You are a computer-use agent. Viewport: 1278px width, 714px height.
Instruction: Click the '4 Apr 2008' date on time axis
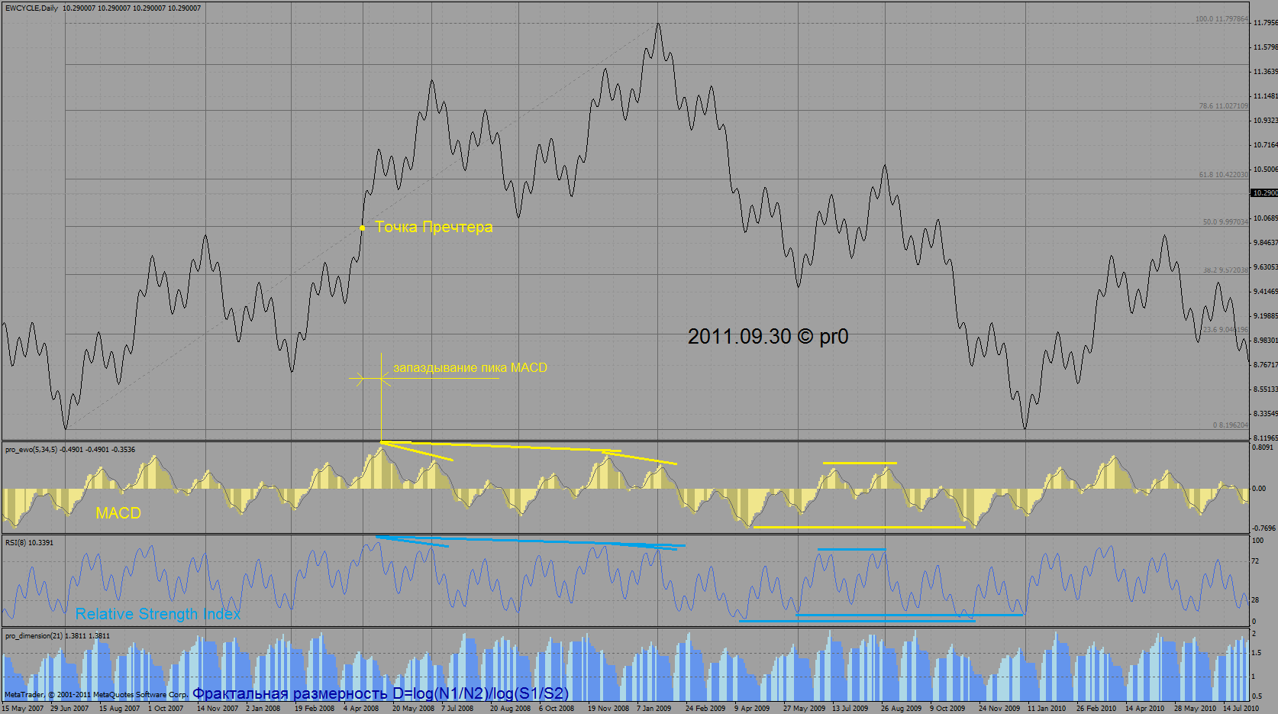click(361, 709)
